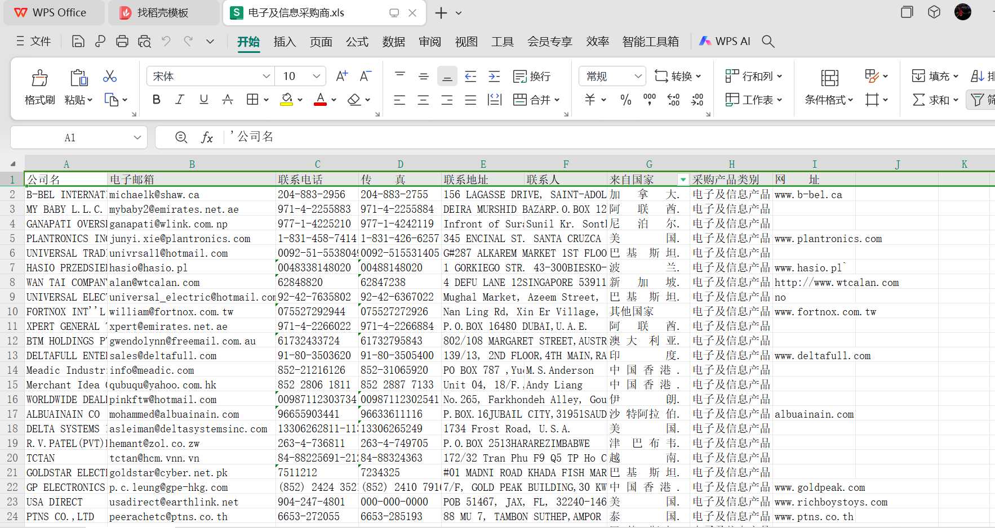
Task: Open the user avatar account menu
Action: pos(963,12)
